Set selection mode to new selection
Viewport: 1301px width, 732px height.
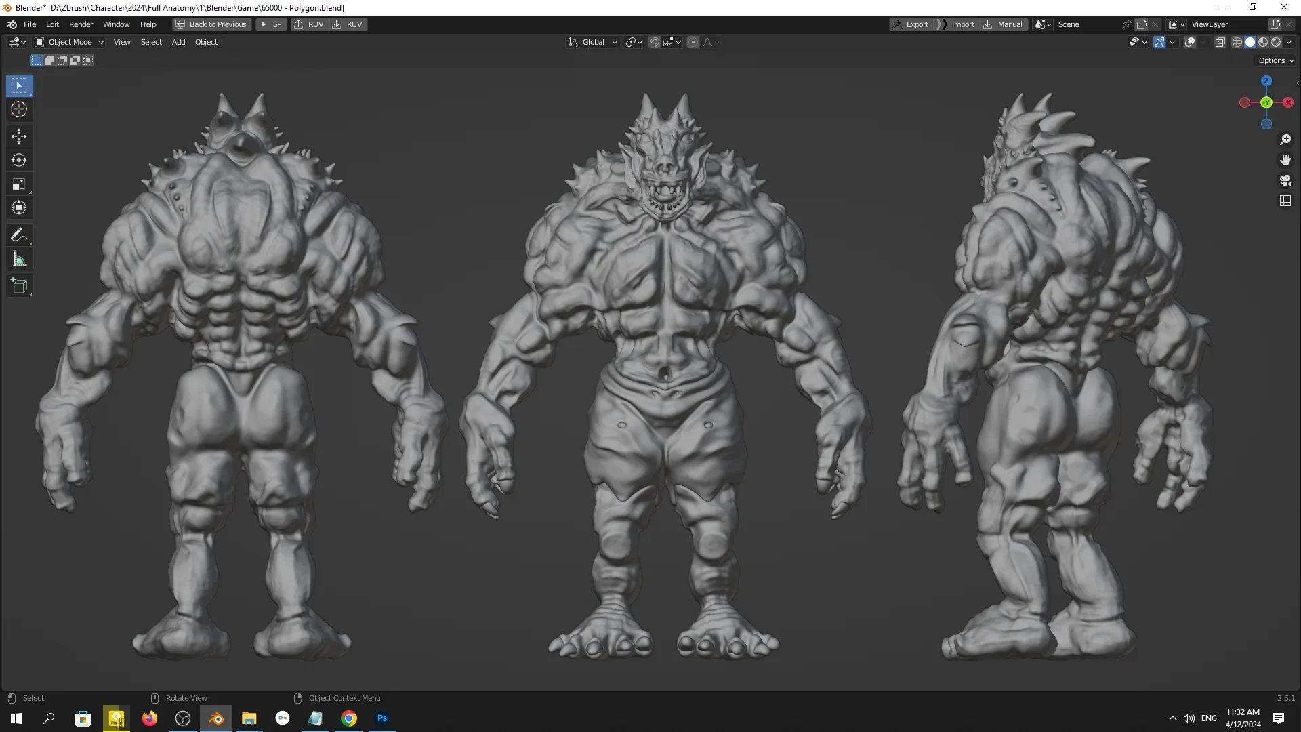[37, 60]
